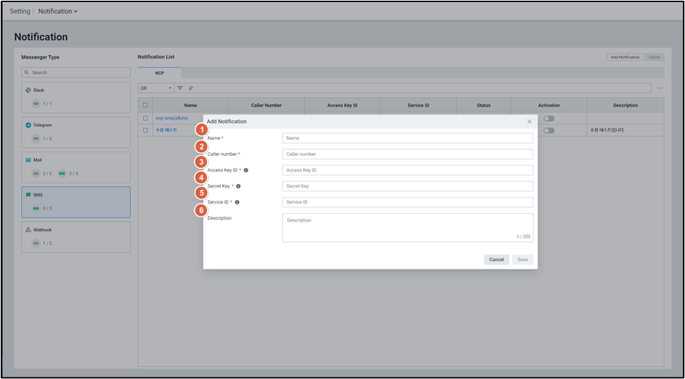The image size is (685, 379).
Task: Click the info icon beside Service ID
Action: click(x=237, y=202)
